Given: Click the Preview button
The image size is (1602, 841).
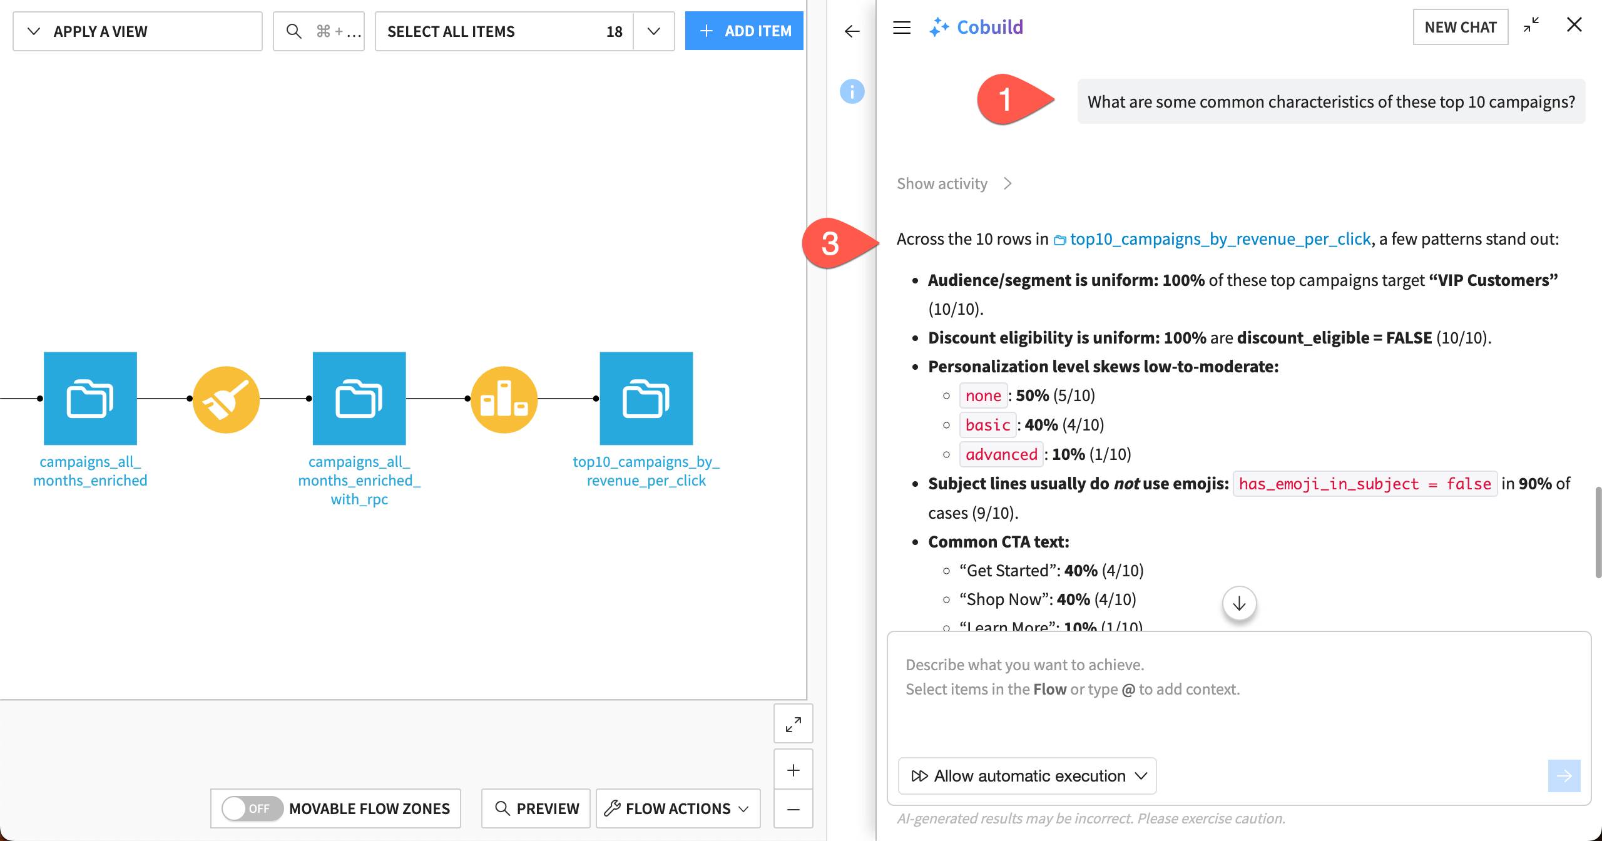Looking at the screenshot, I should pyautogui.click(x=536, y=808).
